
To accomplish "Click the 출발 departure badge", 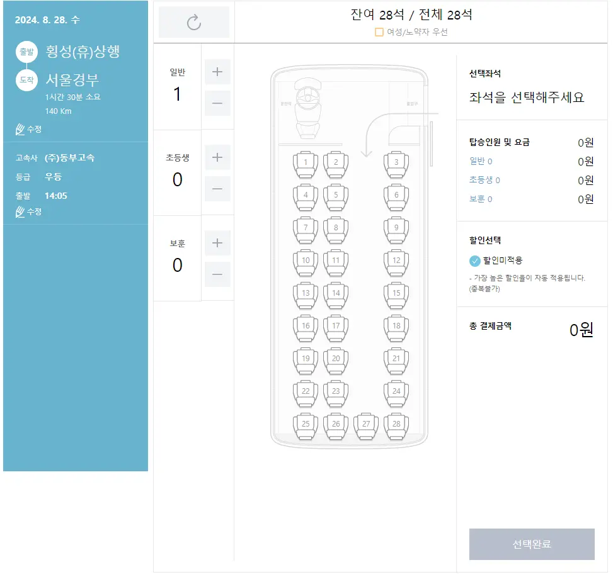I will [26, 52].
